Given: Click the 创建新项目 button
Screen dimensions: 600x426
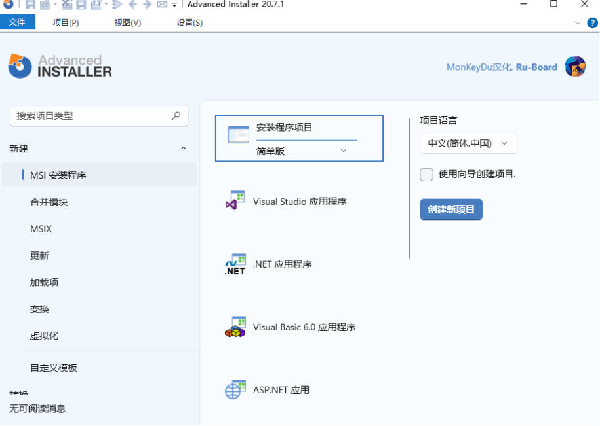Looking at the screenshot, I should (x=451, y=209).
